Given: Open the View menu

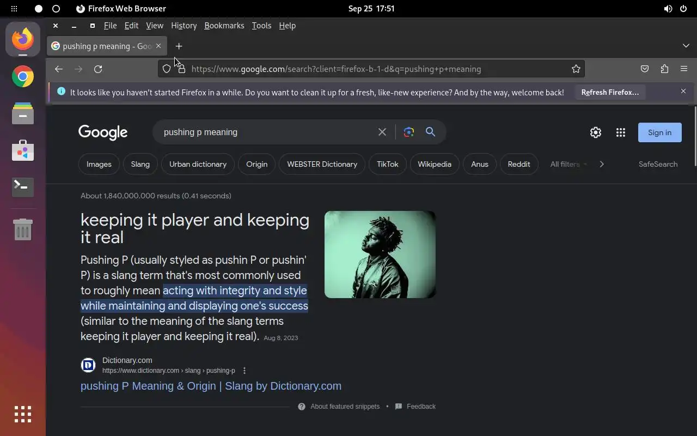Looking at the screenshot, I should click(155, 26).
